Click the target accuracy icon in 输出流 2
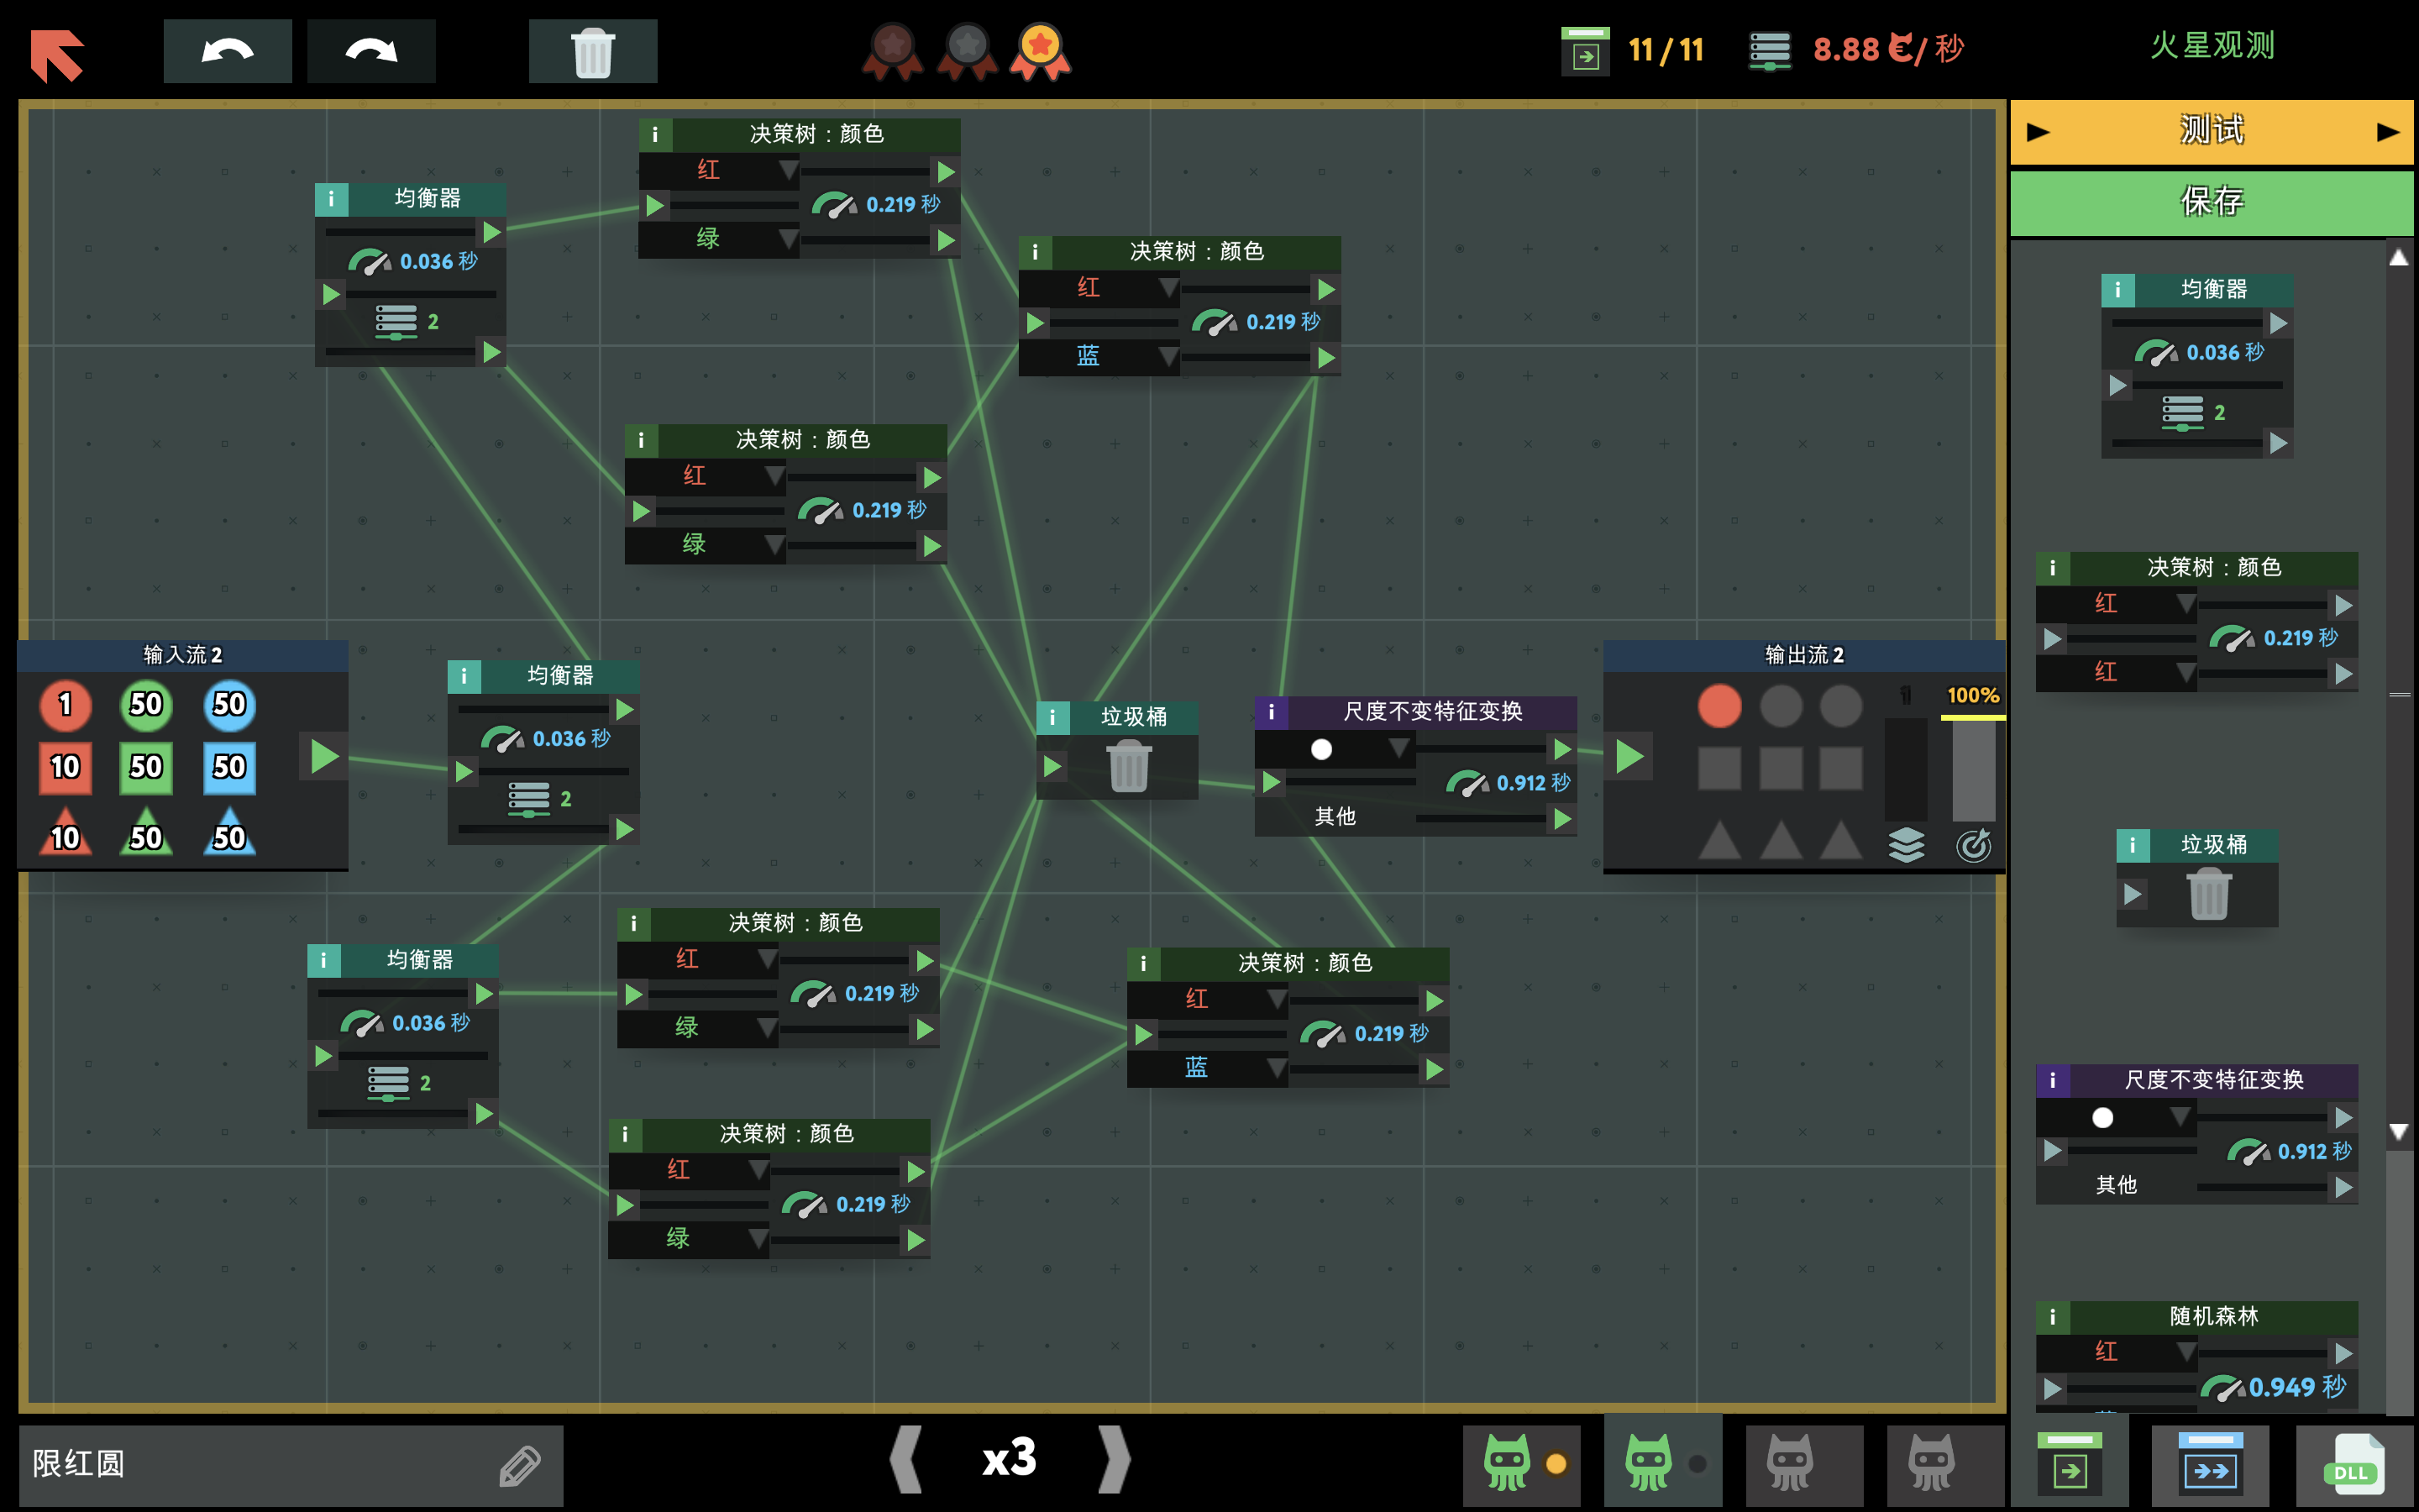 coord(1973,845)
